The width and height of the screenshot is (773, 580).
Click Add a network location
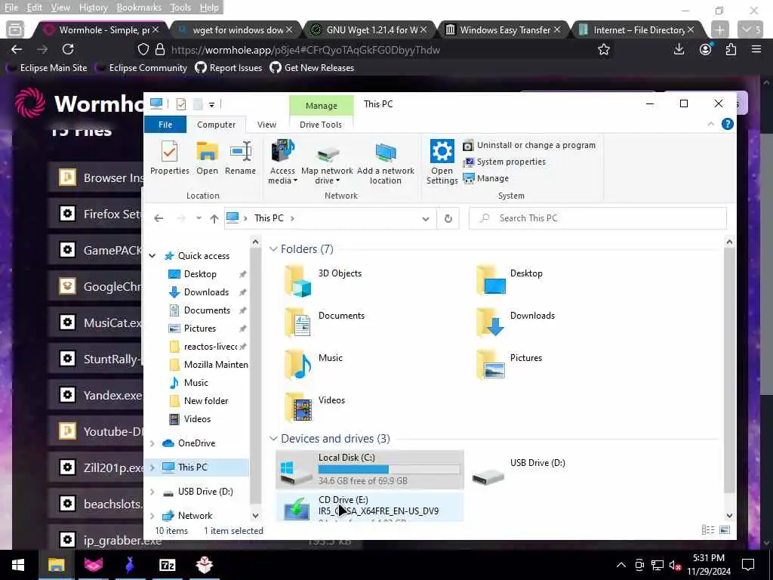pyautogui.click(x=386, y=162)
